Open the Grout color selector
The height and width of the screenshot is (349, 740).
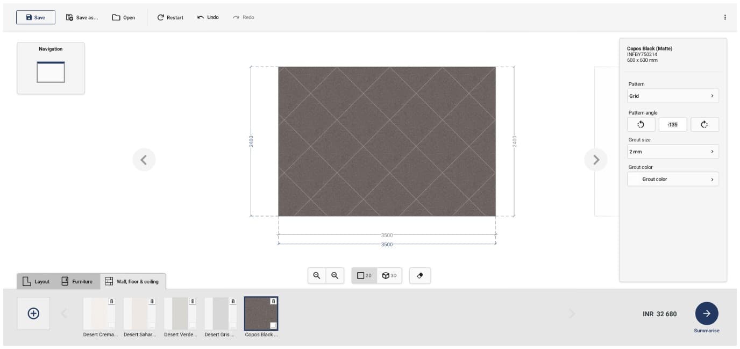pos(672,179)
